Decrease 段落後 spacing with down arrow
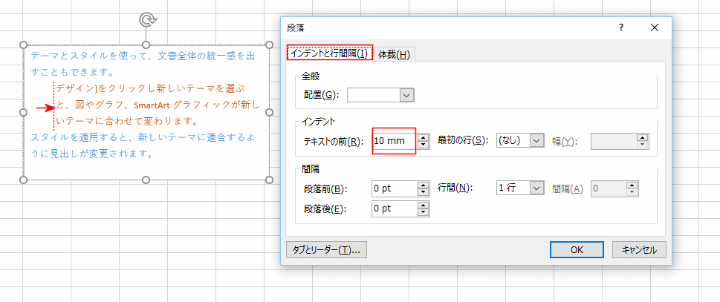Viewport: 720px width, 302px height. coord(424,212)
